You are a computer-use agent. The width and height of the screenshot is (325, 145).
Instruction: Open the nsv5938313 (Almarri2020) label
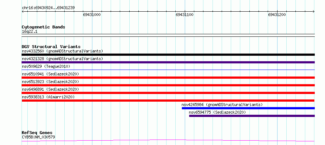point(48,97)
